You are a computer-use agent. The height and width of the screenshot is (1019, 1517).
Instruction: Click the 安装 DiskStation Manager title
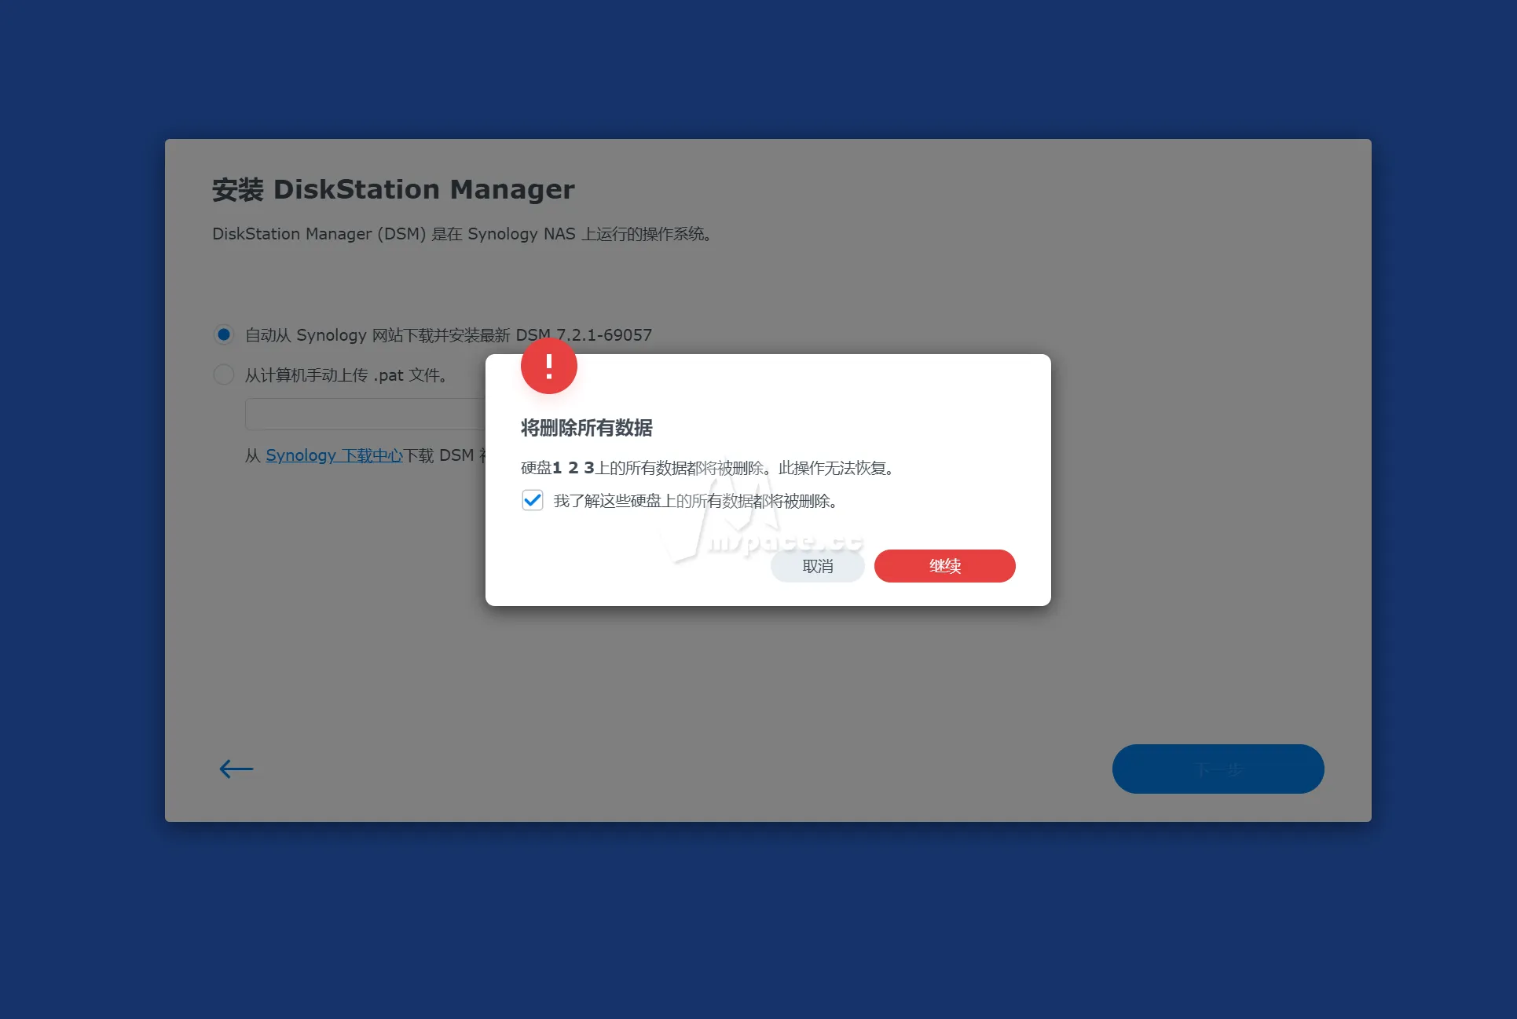pos(394,189)
